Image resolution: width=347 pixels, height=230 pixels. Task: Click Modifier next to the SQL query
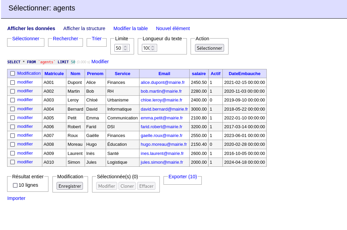click(100, 62)
